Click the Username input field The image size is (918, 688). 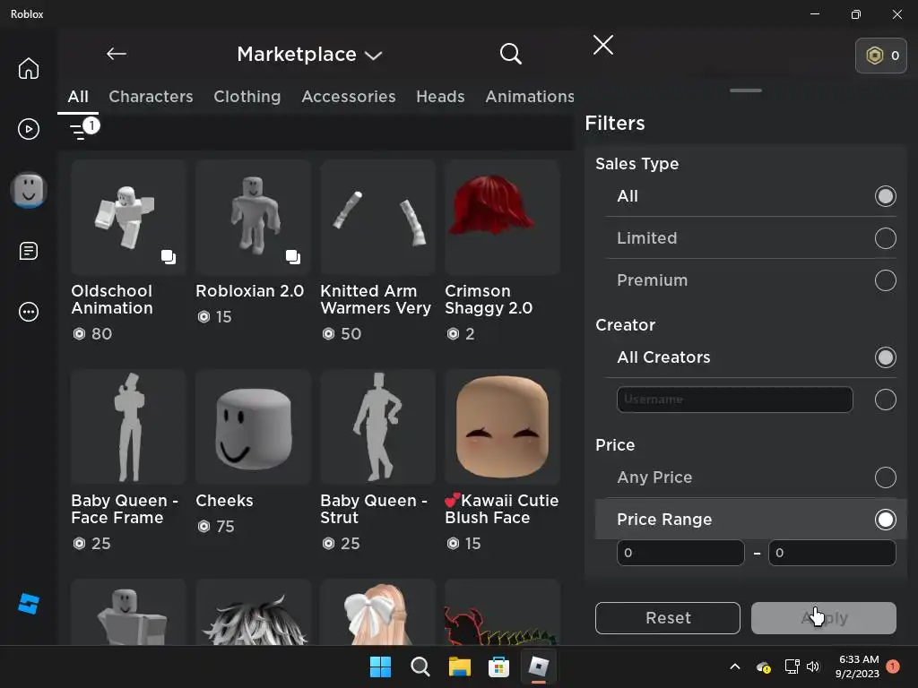coord(735,400)
